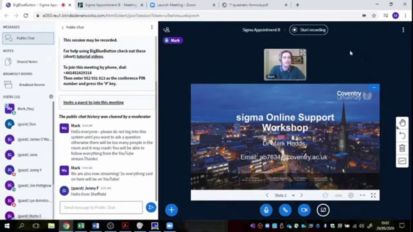Viewport: 413px width, 232px height.
Task: Select guest Don in user list
Action: 27,124
